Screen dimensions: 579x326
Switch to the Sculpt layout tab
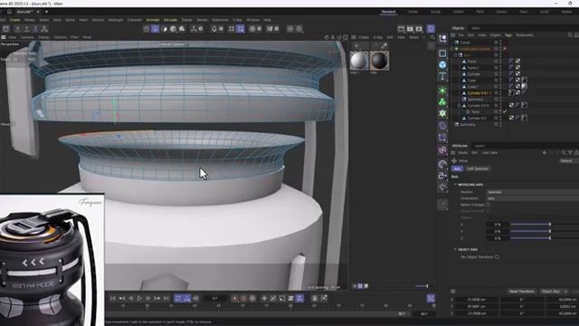click(x=435, y=12)
